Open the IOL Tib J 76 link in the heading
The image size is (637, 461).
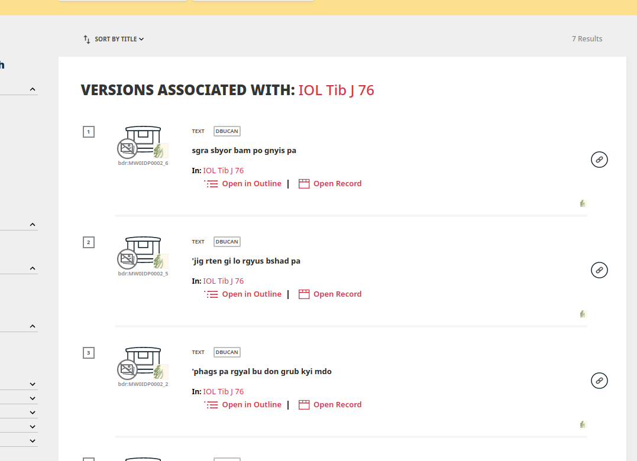[x=337, y=90]
